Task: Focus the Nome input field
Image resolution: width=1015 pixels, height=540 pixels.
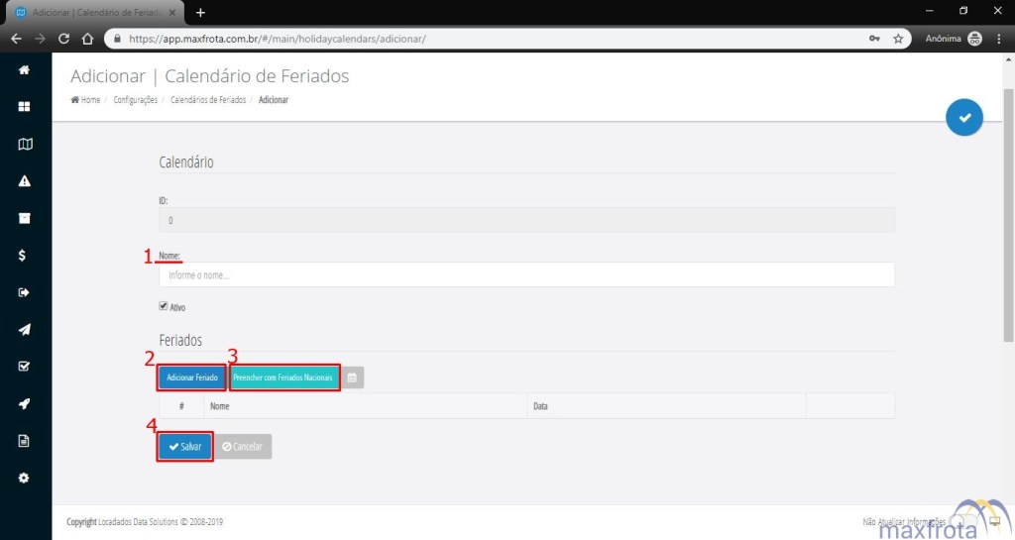Action: click(525, 274)
